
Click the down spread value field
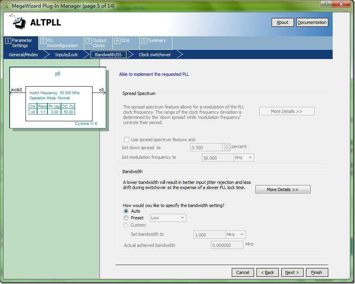207,148
